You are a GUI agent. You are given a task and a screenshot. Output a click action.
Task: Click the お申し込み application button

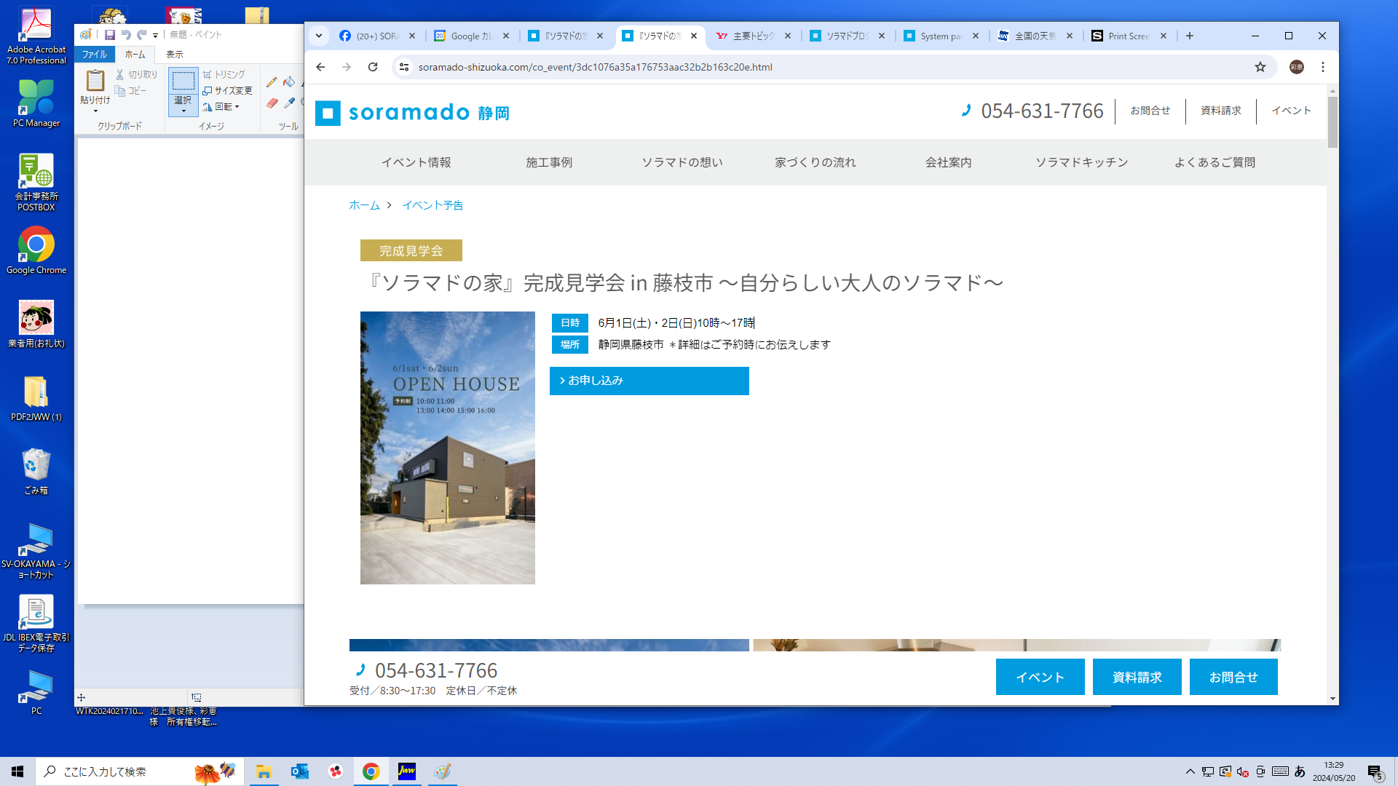point(649,381)
